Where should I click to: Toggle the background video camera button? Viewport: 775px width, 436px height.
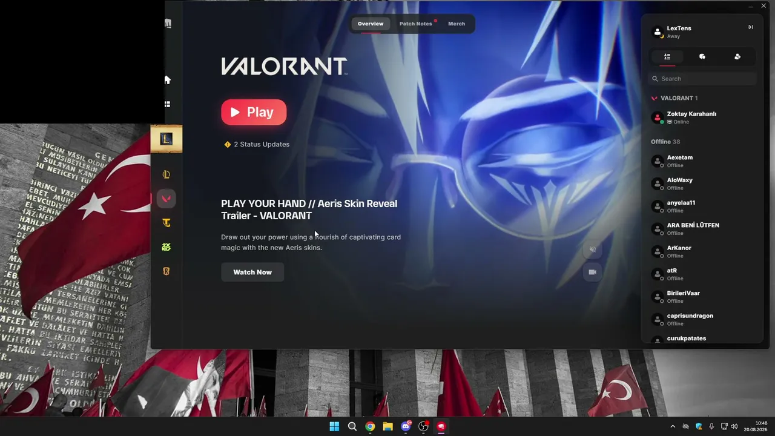tap(593, 272)
